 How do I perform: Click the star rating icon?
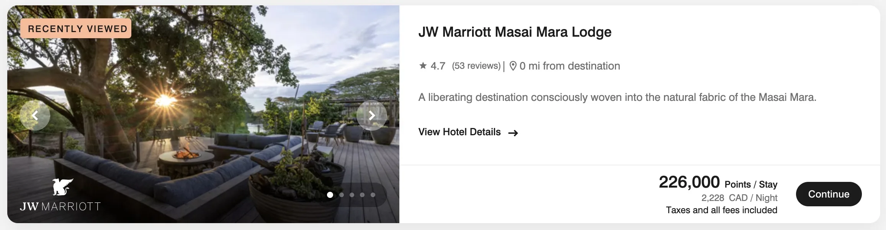coord(423,66)
